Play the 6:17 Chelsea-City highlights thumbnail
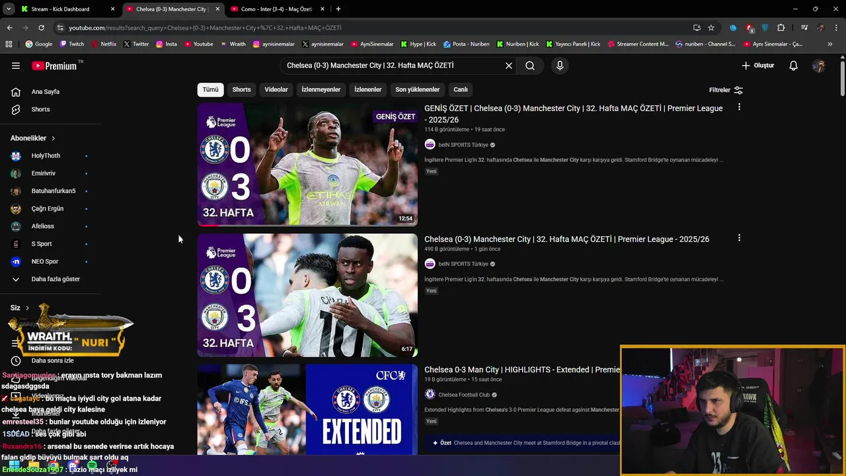This screenshot has height=476, width=846. (307, 295)
